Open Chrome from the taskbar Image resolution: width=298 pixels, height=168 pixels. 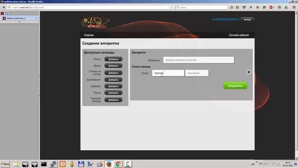(x=118, y=164)
